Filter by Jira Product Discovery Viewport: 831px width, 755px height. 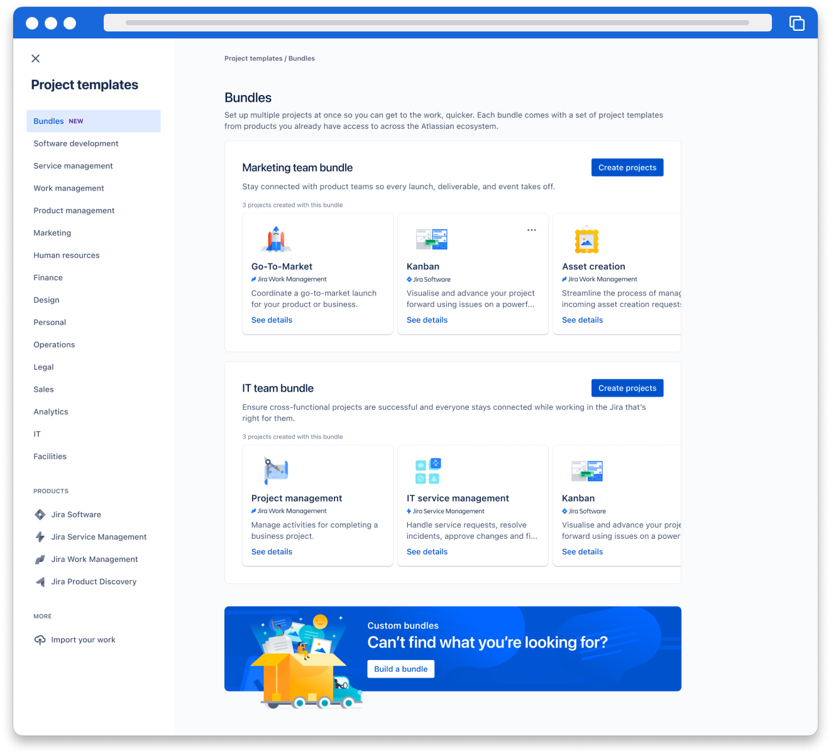(x=94, y=581)
